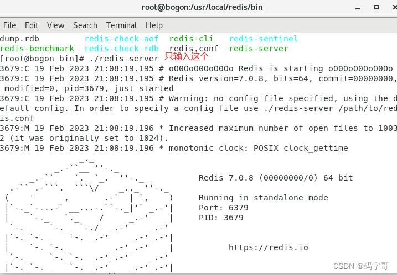397x275 pixels.
Task: Open the Help menu
Action: point(154,25)
